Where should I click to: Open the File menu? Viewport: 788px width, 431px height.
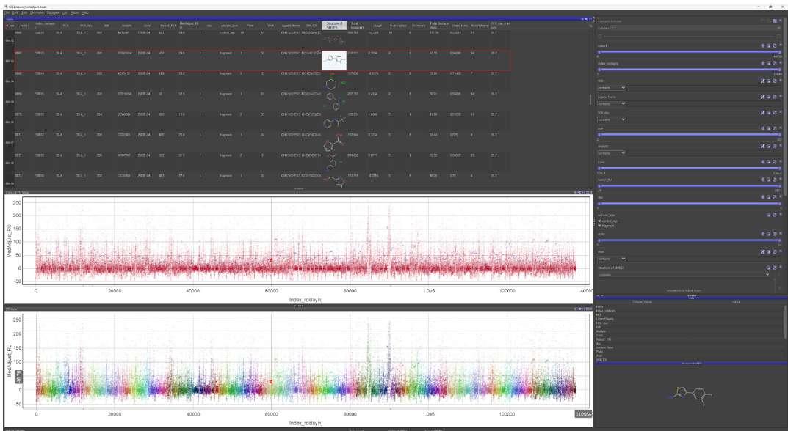[7, 12]
